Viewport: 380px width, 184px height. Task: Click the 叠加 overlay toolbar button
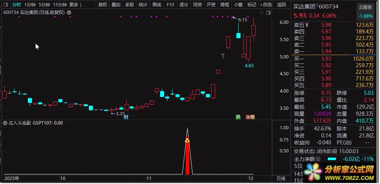[x=116, y=5]
